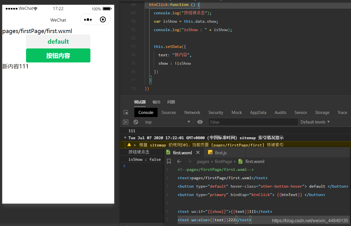Select the 问题 panel tab
351x226 pixels.
(171, 102)
